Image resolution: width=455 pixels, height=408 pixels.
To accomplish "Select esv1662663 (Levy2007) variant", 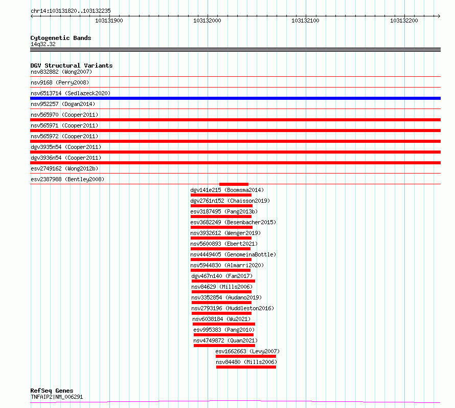I will tap(247, 351).
